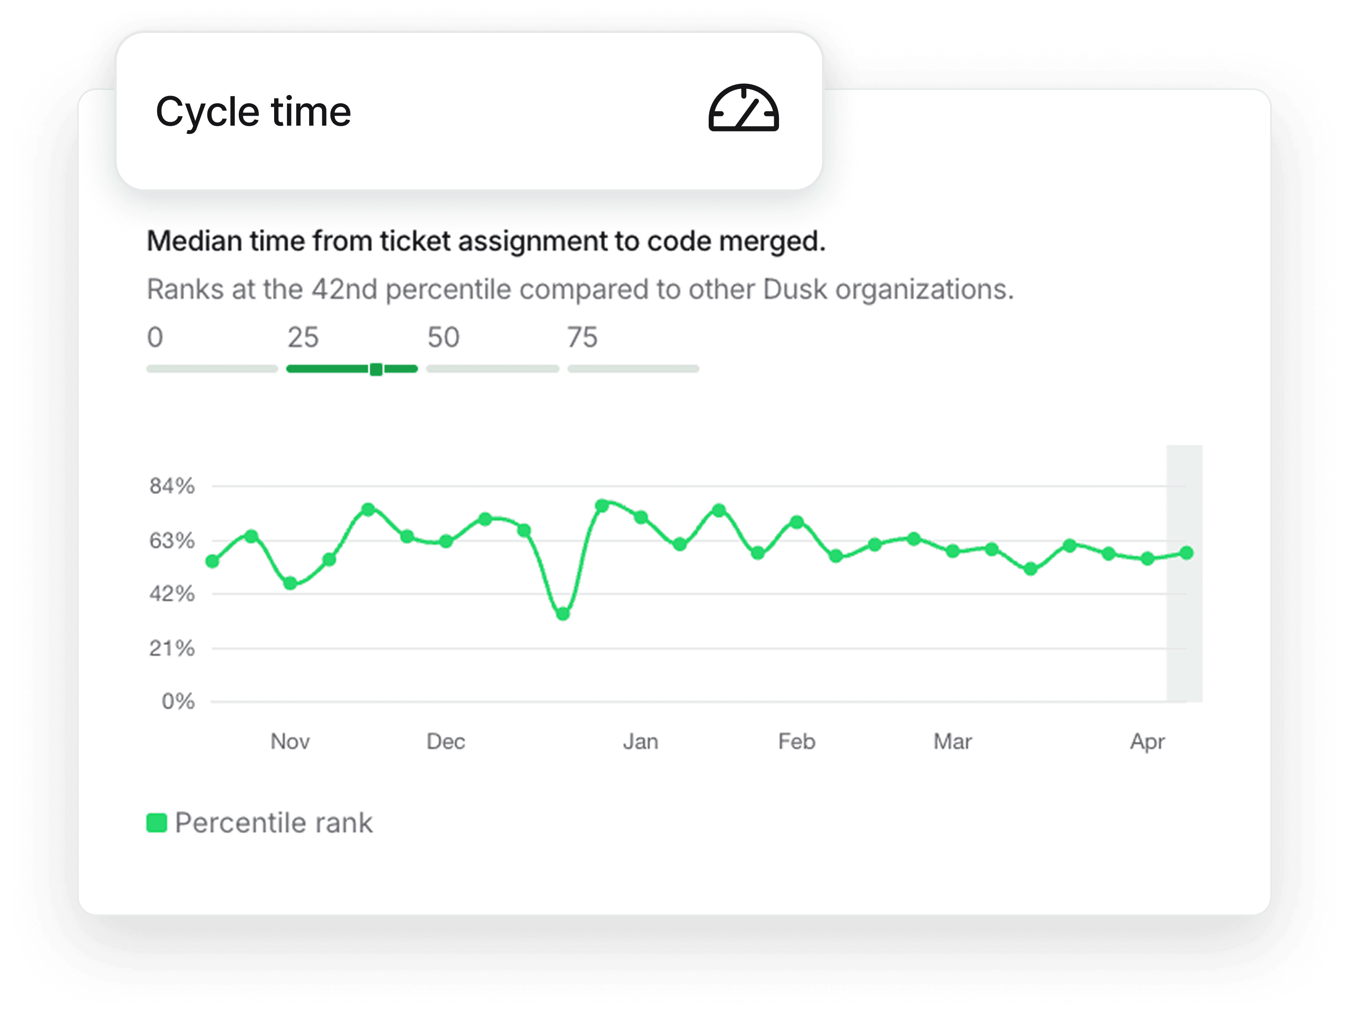Click the last data point in April
The image size is (1349, 1019).
[1186, 553]
